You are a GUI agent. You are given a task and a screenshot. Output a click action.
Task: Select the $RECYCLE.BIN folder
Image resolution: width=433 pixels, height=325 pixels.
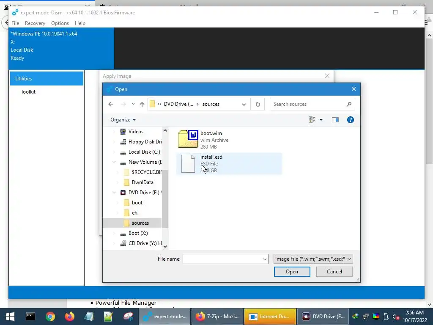143,172
